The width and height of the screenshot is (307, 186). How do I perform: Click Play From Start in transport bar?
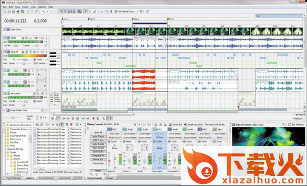pyautogui.click(x=64, y=119)
